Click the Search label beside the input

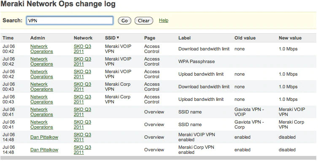pyautogui.click(x=12, y=21)
